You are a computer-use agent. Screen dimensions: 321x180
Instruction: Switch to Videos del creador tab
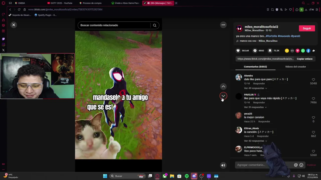coord(295,67)
